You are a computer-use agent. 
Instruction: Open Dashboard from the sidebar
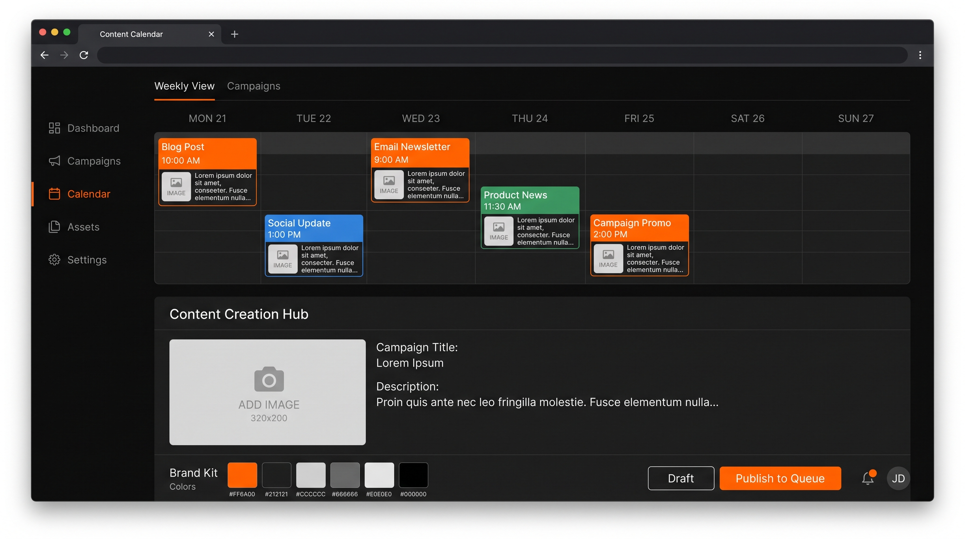93,128
